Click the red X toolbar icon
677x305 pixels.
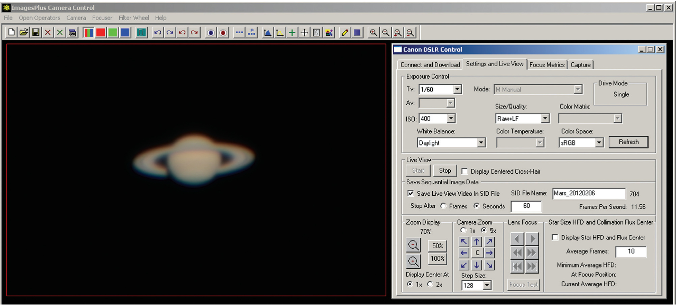[48, 33]
